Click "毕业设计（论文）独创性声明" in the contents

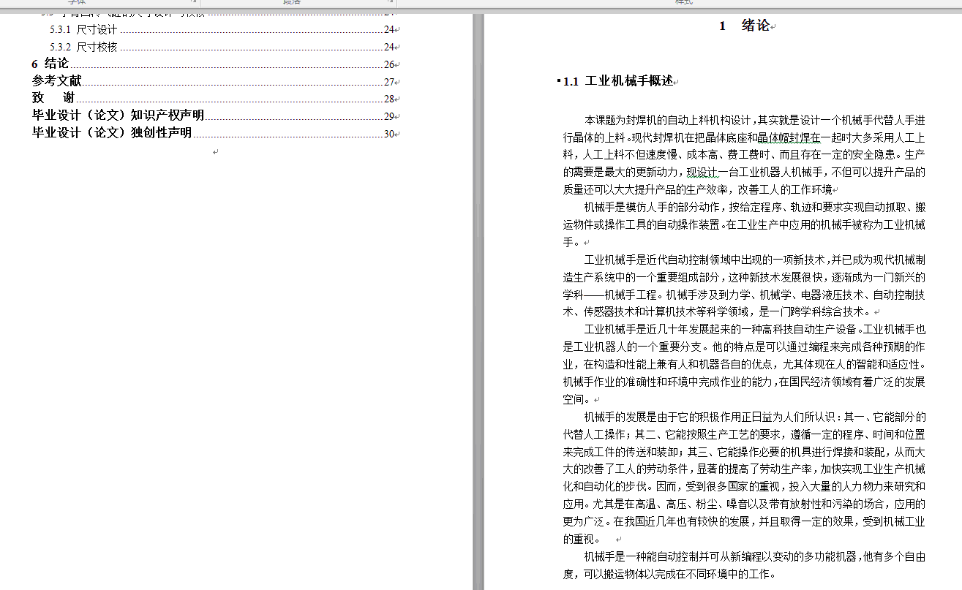coord(214,133)
